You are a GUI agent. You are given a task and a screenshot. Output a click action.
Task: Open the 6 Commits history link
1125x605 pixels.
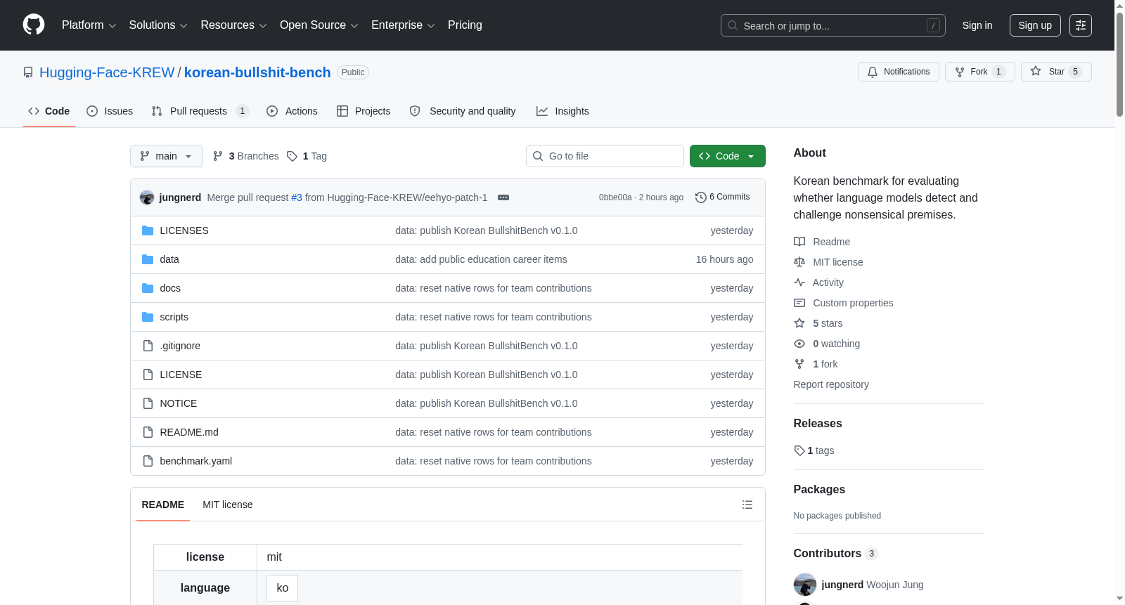(x=723, y=197)
